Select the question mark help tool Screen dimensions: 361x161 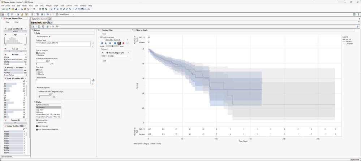point(55,9)
